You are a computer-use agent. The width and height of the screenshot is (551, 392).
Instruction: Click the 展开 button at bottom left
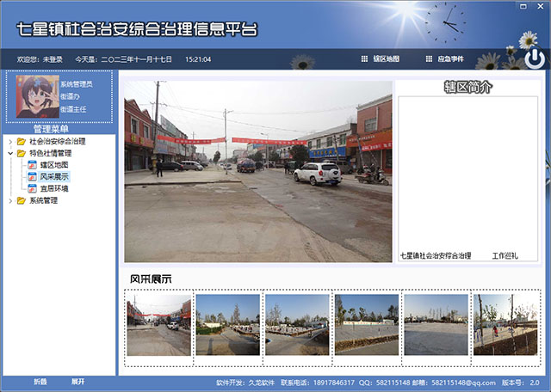click(x=78, y=382)
